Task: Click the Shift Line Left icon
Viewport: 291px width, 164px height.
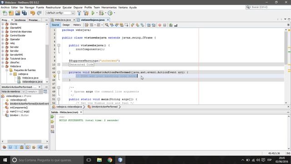Action: point(149,25)
